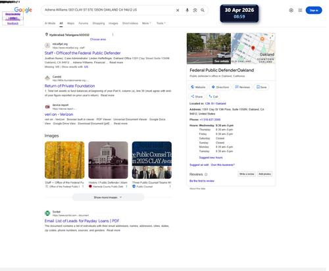Switch to AI Mode tab
The width and height of the screenshot is (329, 271).
(50, 23)
